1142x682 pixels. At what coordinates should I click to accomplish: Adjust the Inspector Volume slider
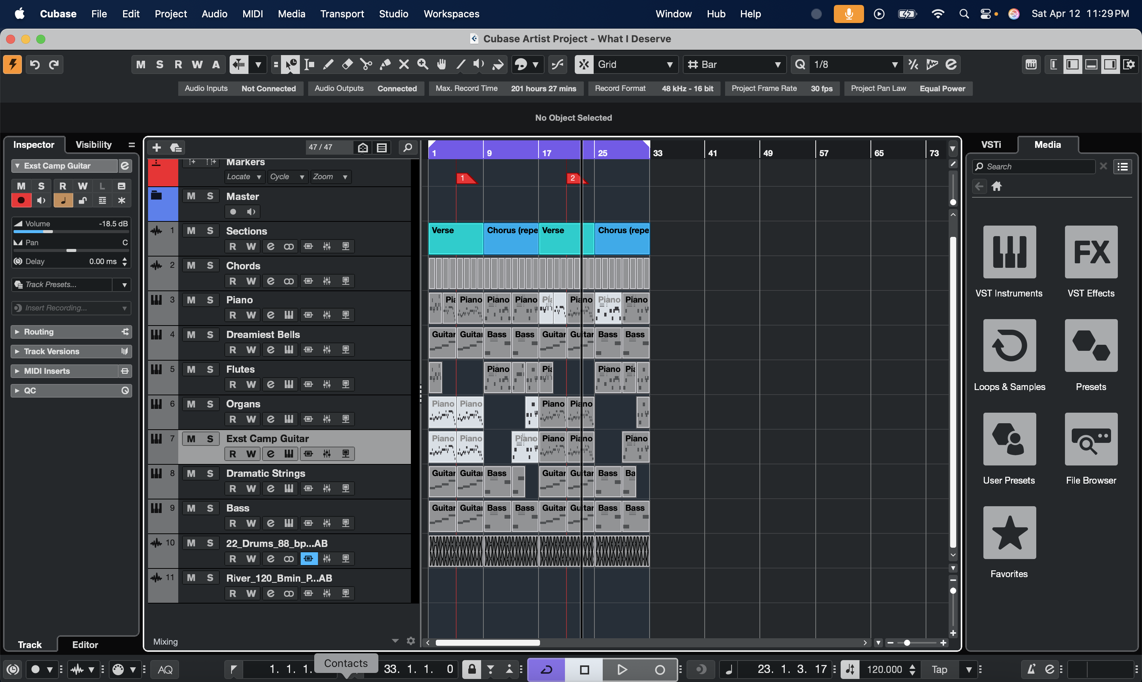pyautogui.click(x=71, y=232)
